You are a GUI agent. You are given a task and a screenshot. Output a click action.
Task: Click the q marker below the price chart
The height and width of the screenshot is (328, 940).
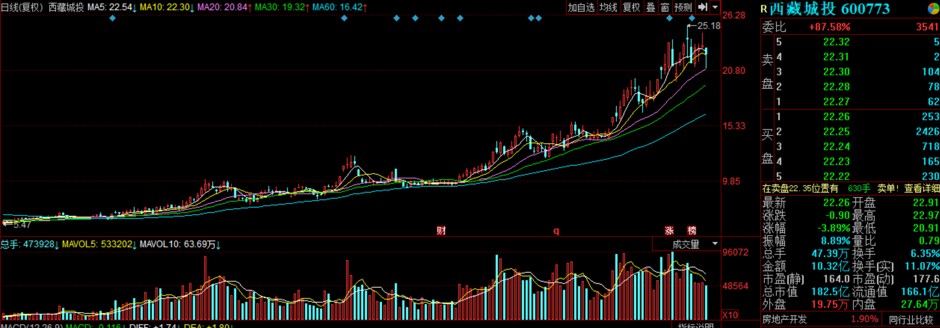tap(556, 231)
